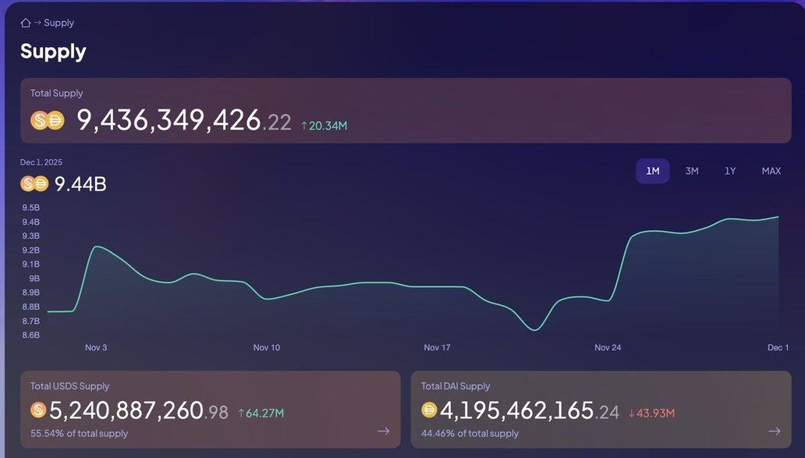Click the home icon in breadcrumb
Viewport: 805px width, 458px height.
26,23
